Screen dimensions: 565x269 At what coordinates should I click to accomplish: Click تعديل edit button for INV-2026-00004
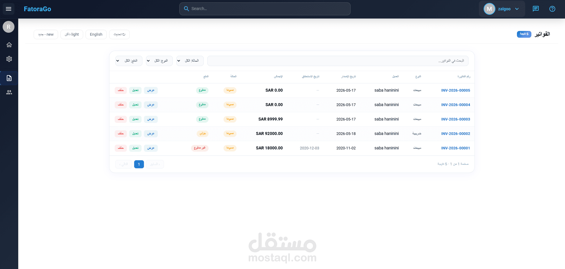click(x=135, y=105)
